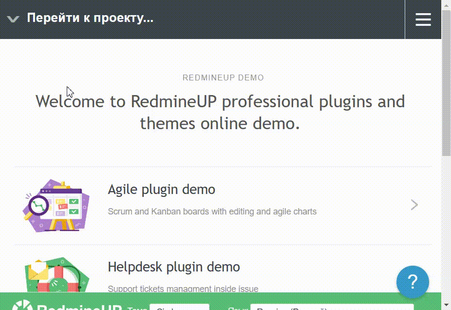Open the 'Helpdesk plugin demo' title
451x310 pixels.
click(173, 267)
